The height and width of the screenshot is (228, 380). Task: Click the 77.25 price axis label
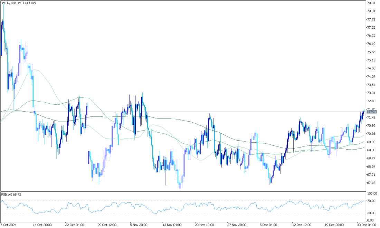(x=371, y=28)
